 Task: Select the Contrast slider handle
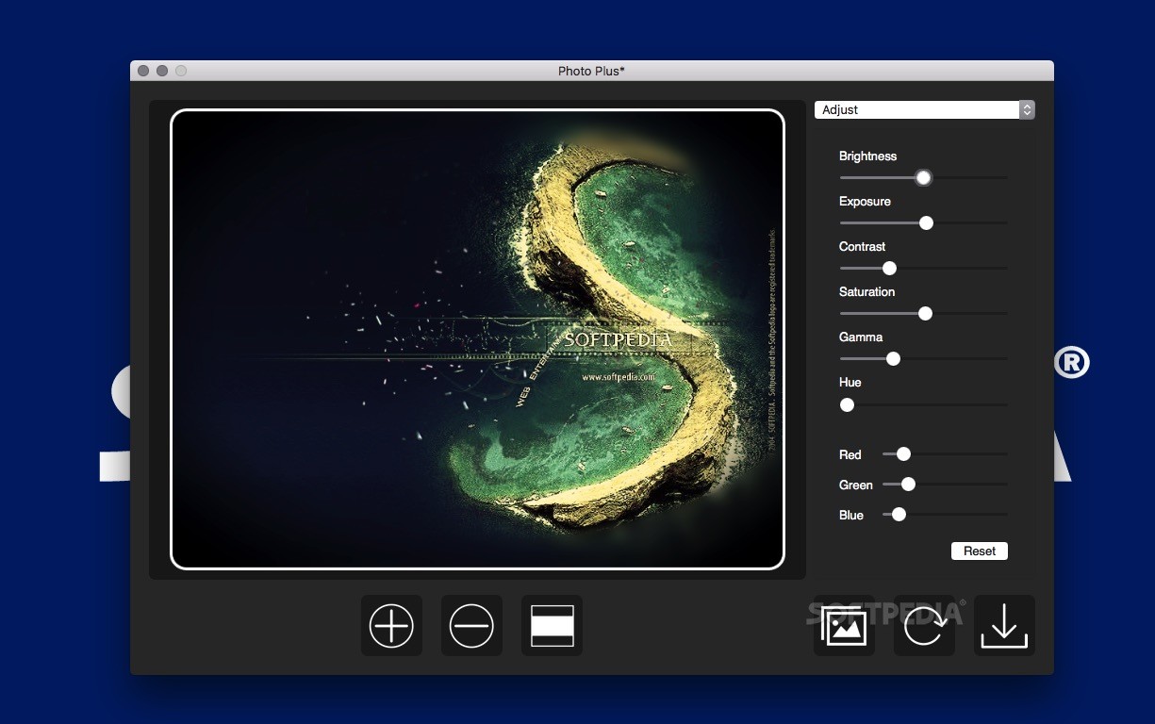click(889, 268)
